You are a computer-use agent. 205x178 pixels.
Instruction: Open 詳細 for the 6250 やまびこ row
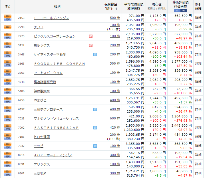[198, 100]
